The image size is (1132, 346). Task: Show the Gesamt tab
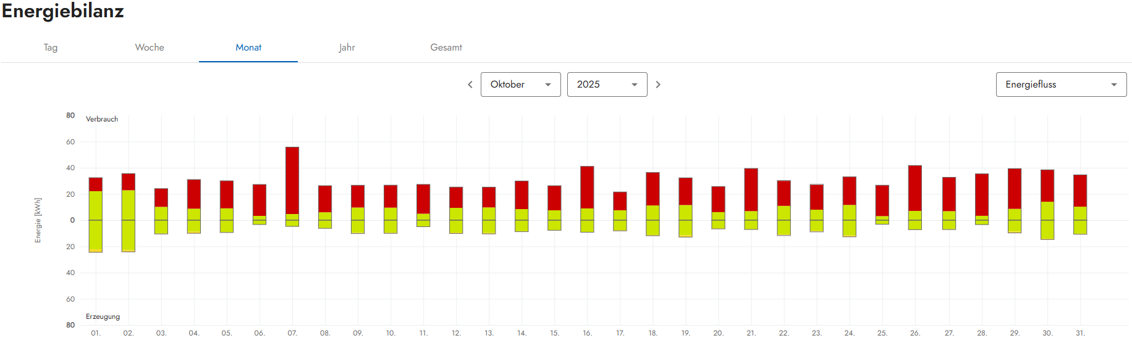tap(446, 47)
